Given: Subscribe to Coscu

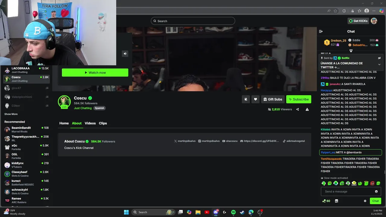Looking at the screenshot, I should [x=299, y=99].
